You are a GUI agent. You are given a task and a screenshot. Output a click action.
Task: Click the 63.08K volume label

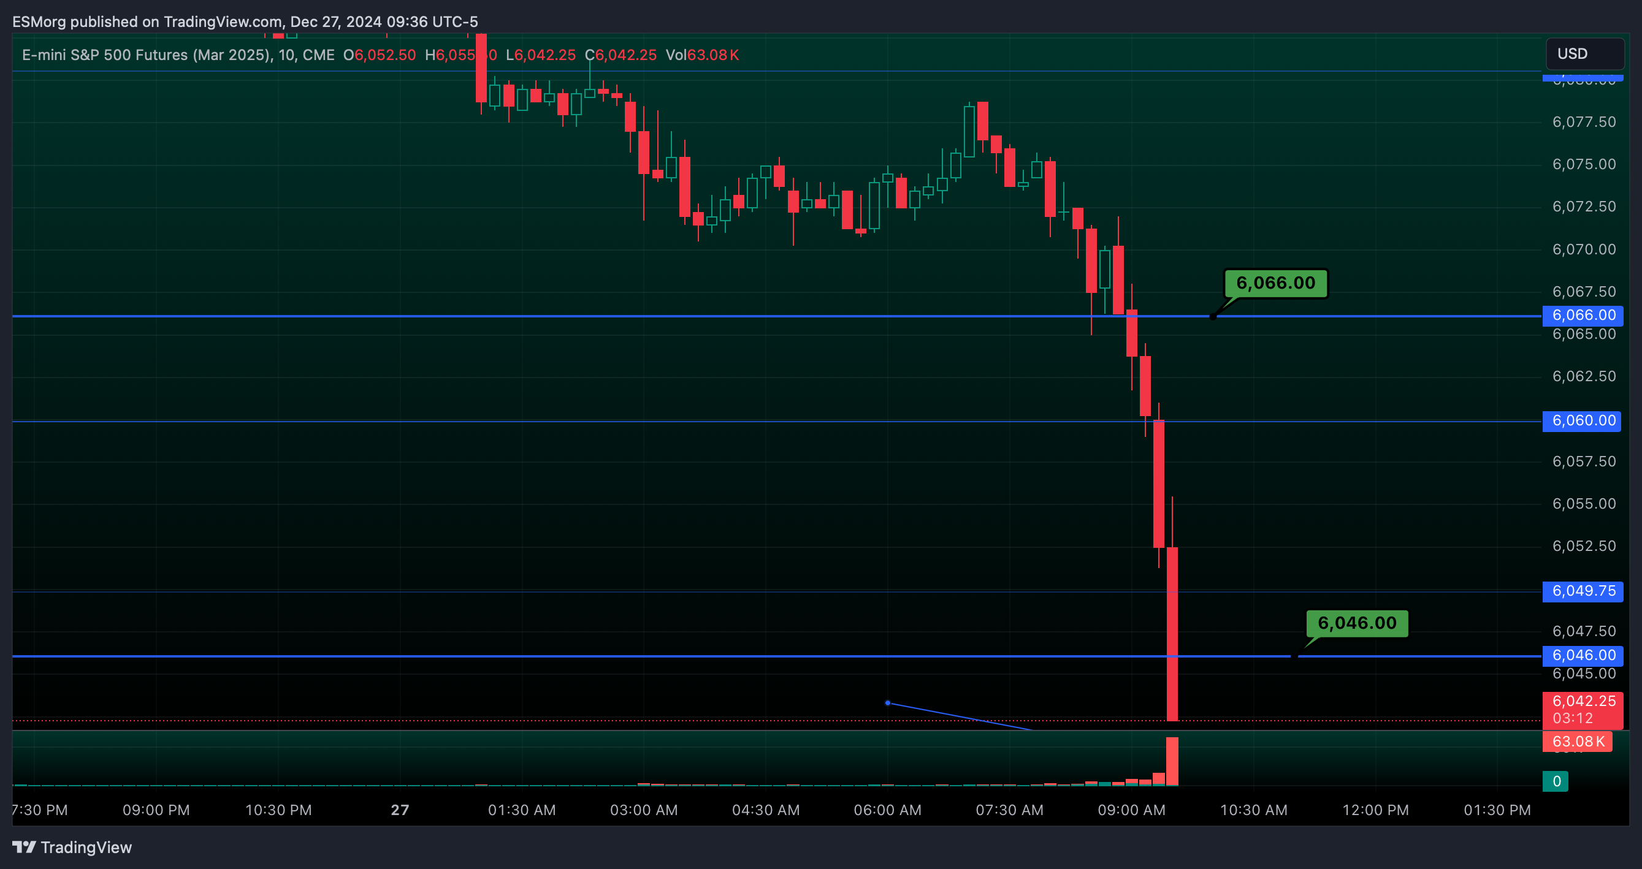pos(1578,742)
